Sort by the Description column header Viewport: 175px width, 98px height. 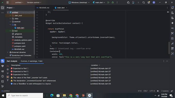click(16, 65)
